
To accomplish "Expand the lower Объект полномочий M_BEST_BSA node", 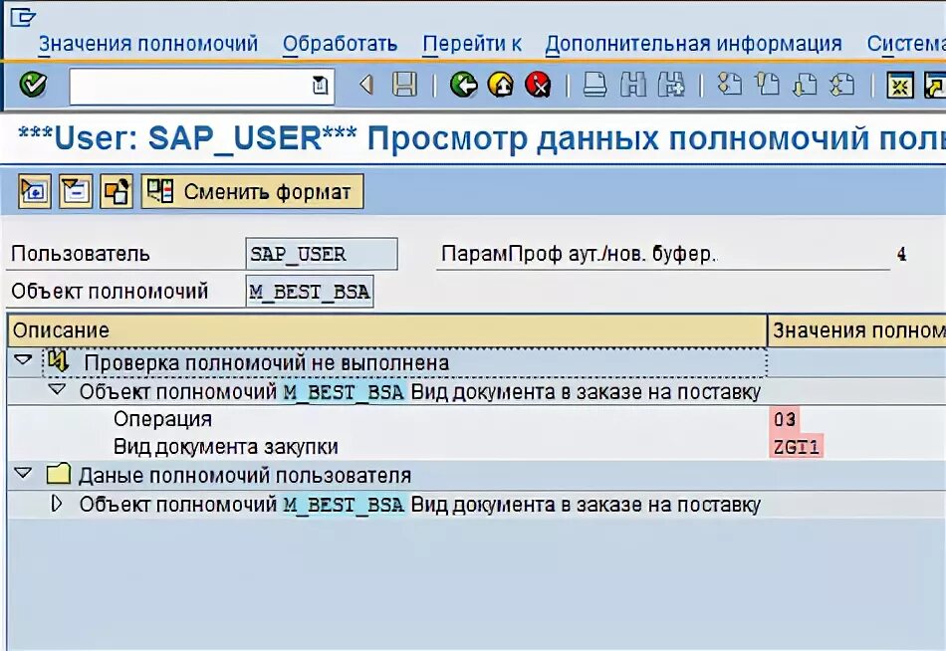I will pos(58,505).
